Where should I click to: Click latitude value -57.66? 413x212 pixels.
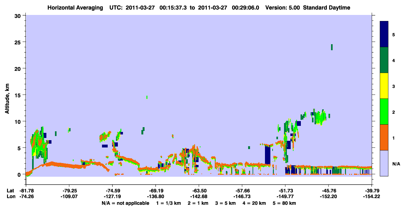(x=242, y=190)
